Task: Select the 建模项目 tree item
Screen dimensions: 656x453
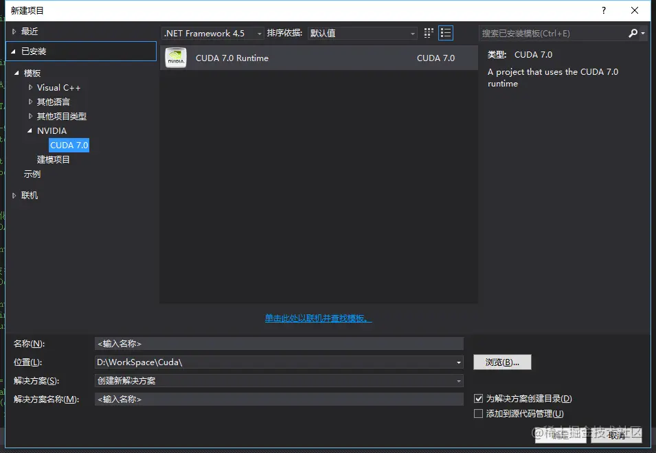Action: [x=54, y=160]
